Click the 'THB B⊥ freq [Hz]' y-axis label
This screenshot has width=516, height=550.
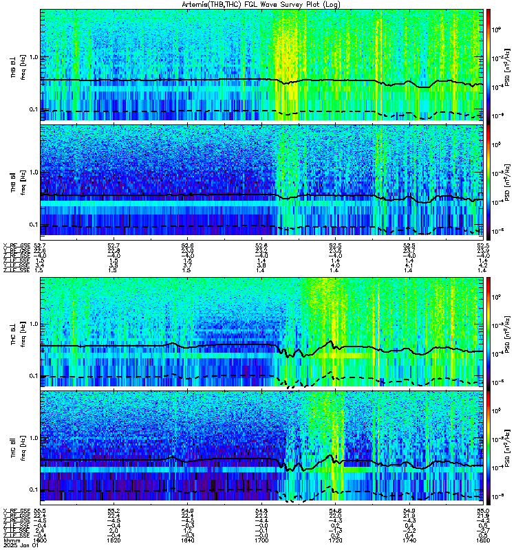(18, 67)
